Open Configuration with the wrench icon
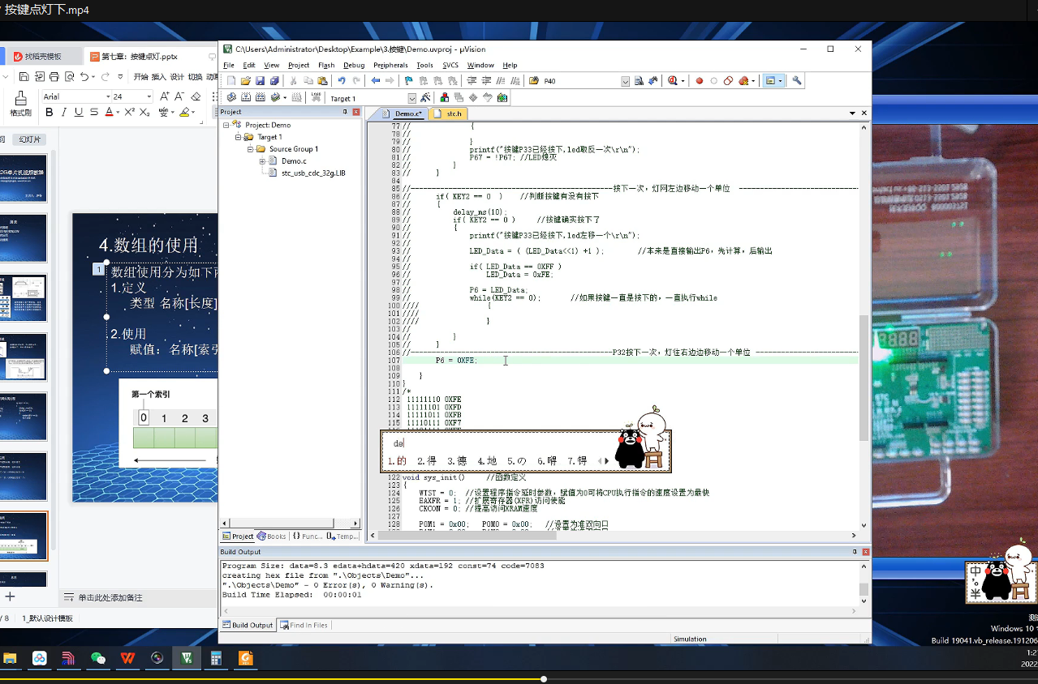This screenshot has width=1038, height=684. click(x=797, y=81)
